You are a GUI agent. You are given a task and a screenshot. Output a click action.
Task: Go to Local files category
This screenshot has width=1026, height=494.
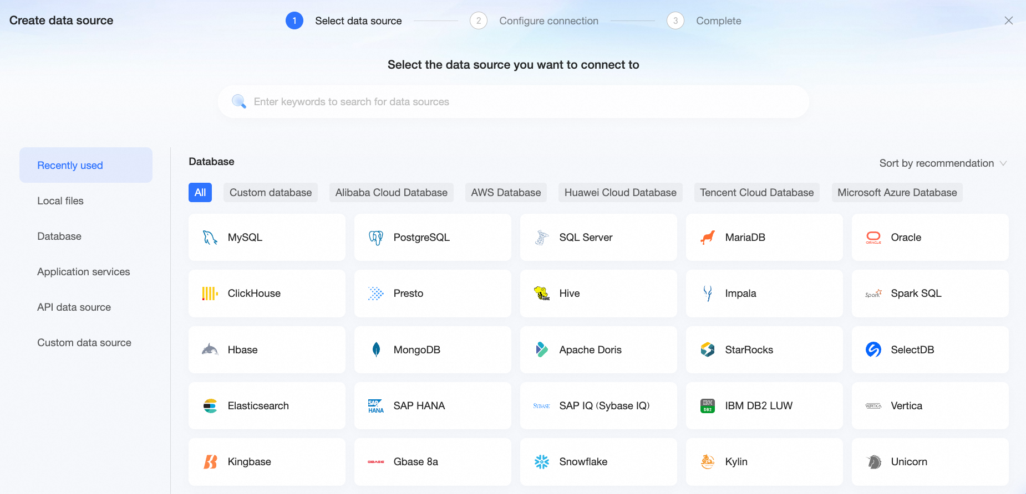coord(86,200)
